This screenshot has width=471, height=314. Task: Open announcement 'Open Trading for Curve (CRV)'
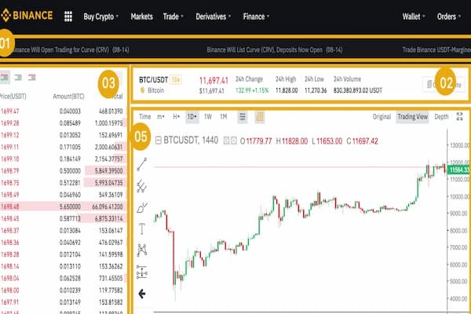click(71, 50)
